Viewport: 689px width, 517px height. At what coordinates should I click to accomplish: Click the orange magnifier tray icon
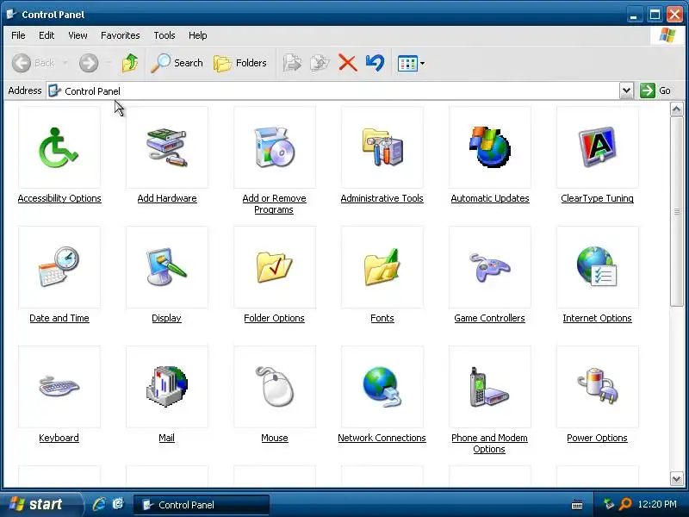[625, 504]
